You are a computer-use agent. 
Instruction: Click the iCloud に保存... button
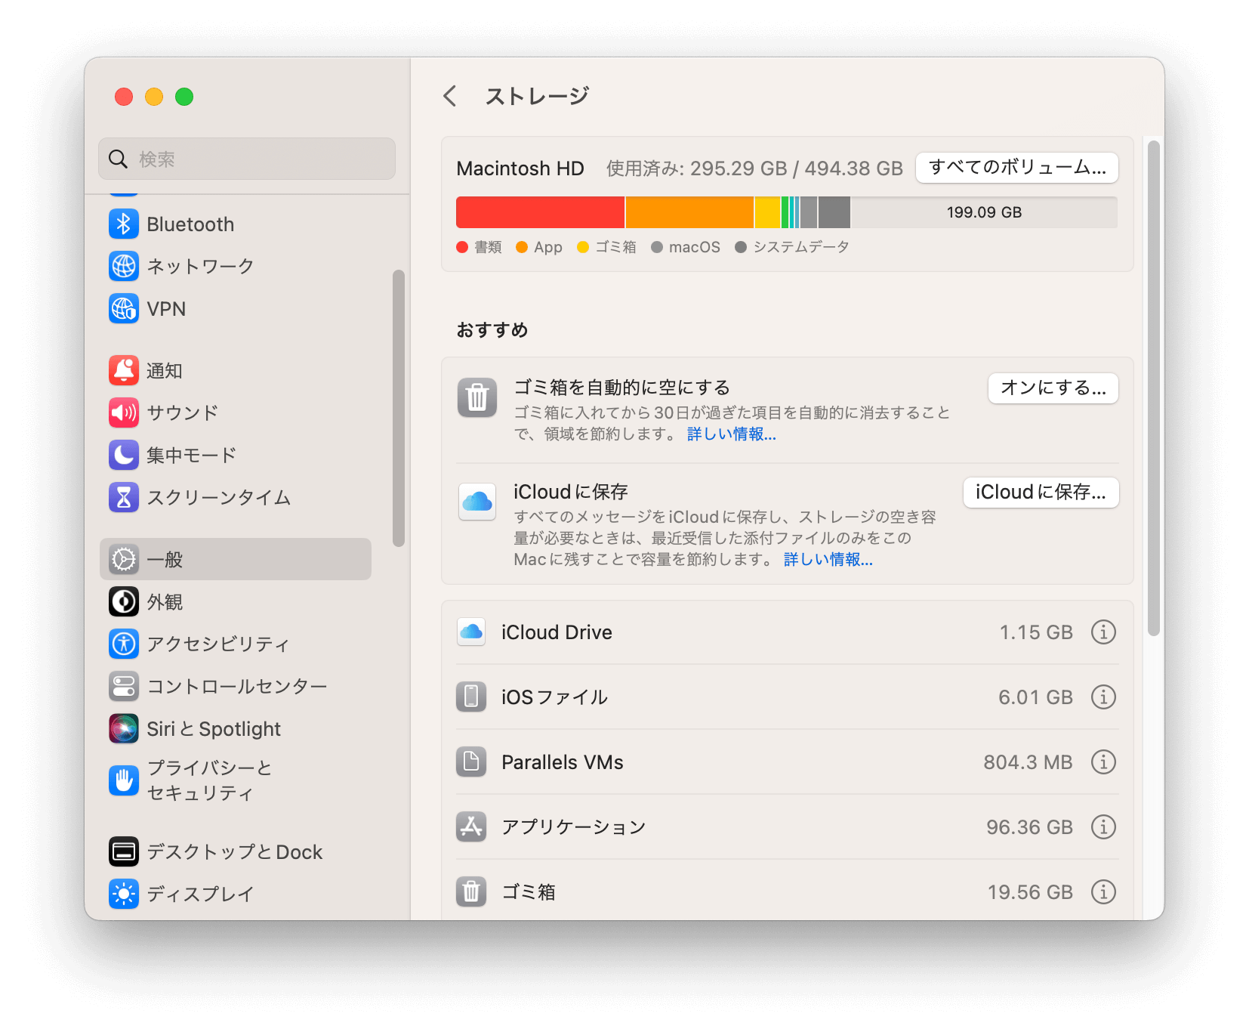tap(1041, 492)
